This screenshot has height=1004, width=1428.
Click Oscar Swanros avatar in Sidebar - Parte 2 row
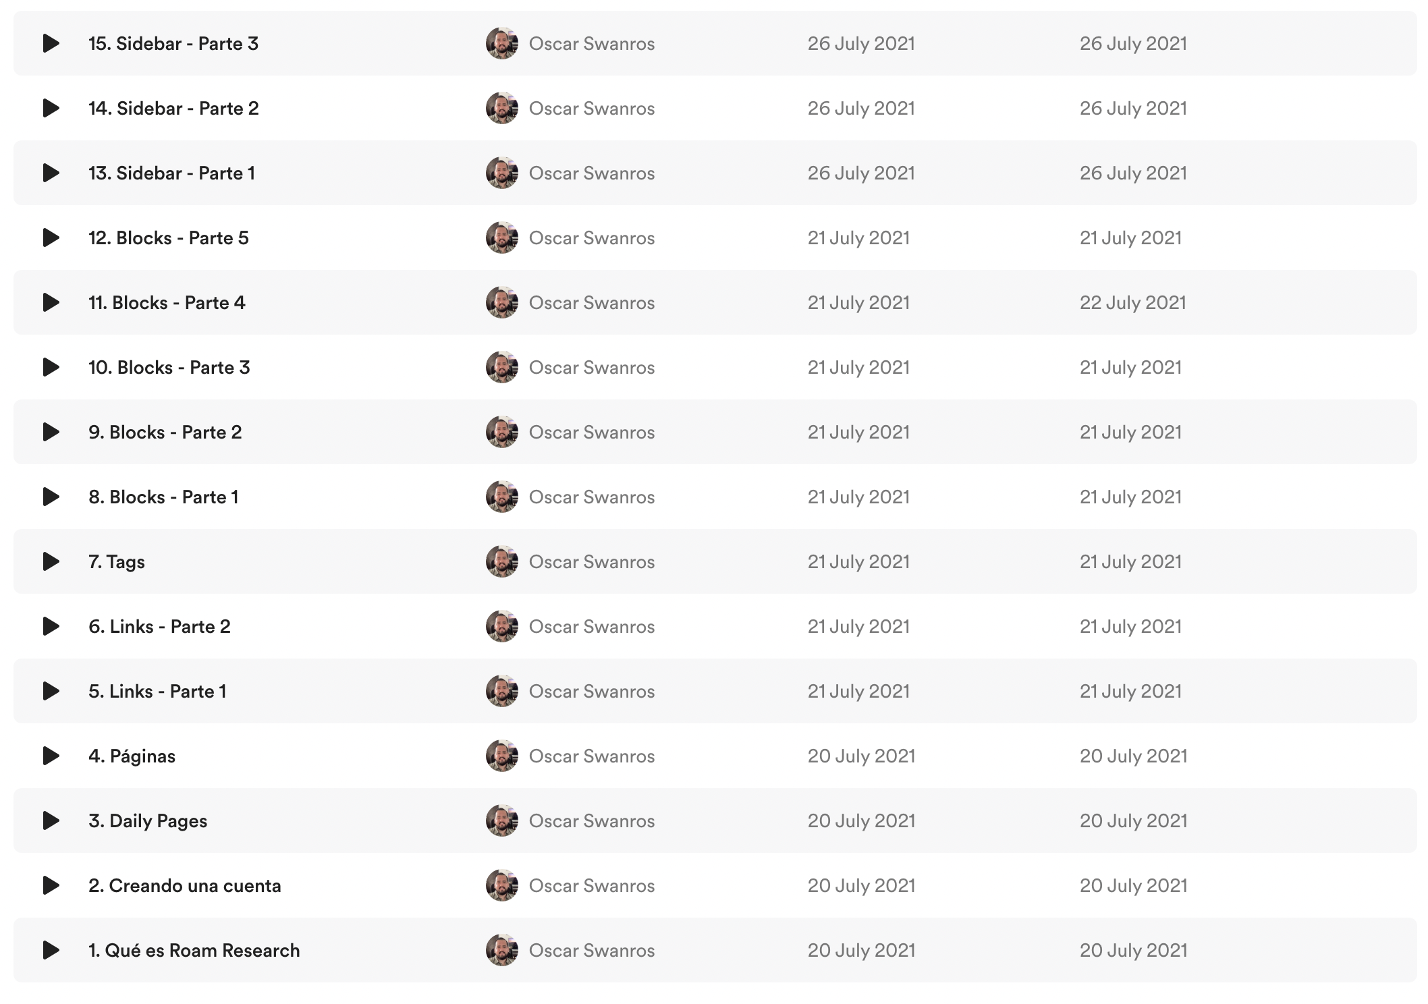(502, 108)
